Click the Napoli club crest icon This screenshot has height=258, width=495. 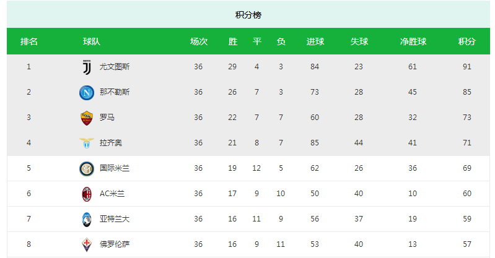point(86,92)
